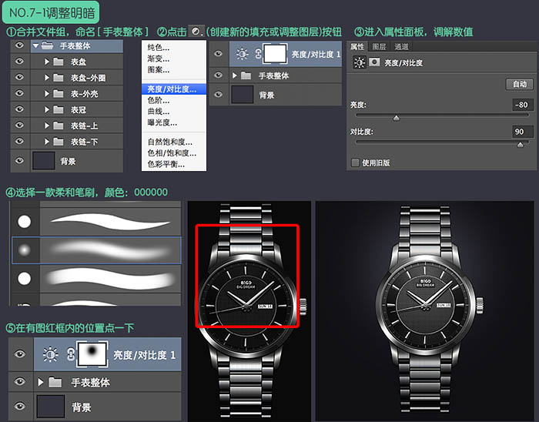Toggle eye of 背景 in bottom panel

(x=20, y=406)
